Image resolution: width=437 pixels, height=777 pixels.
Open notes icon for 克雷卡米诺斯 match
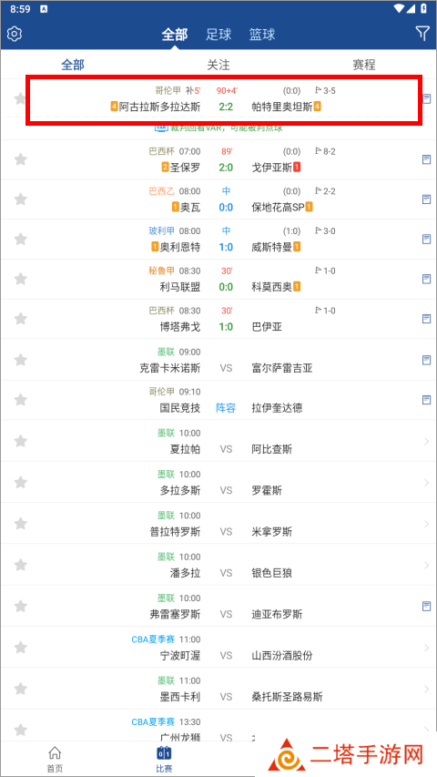coord(426,360)
